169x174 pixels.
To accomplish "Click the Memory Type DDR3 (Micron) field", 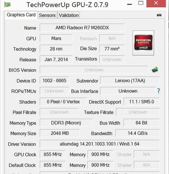I will (66, 123).
